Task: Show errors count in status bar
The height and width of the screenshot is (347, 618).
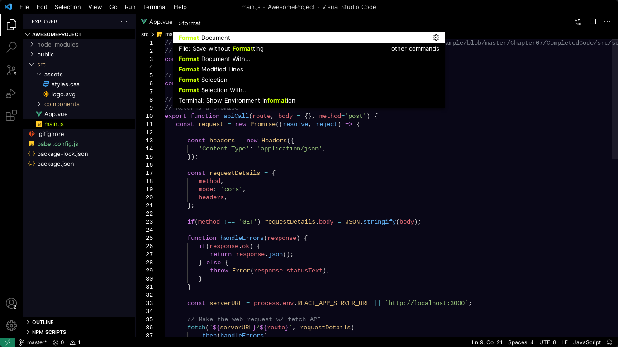Action: (x=58, y=342)
